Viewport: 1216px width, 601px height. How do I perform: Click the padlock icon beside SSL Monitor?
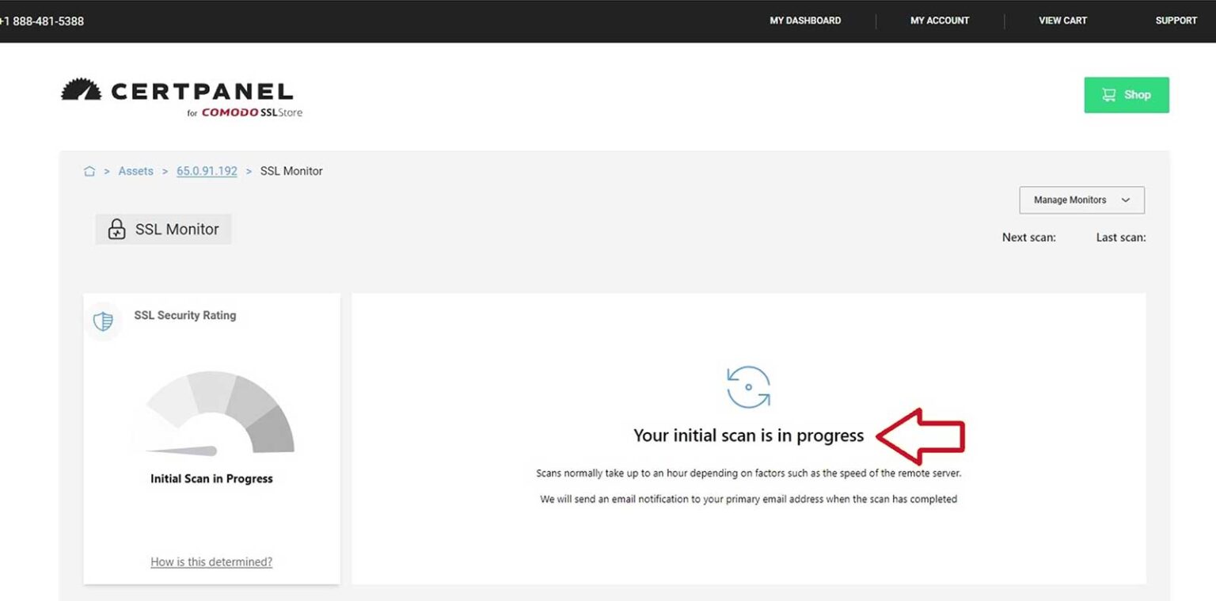pos(116,229)
